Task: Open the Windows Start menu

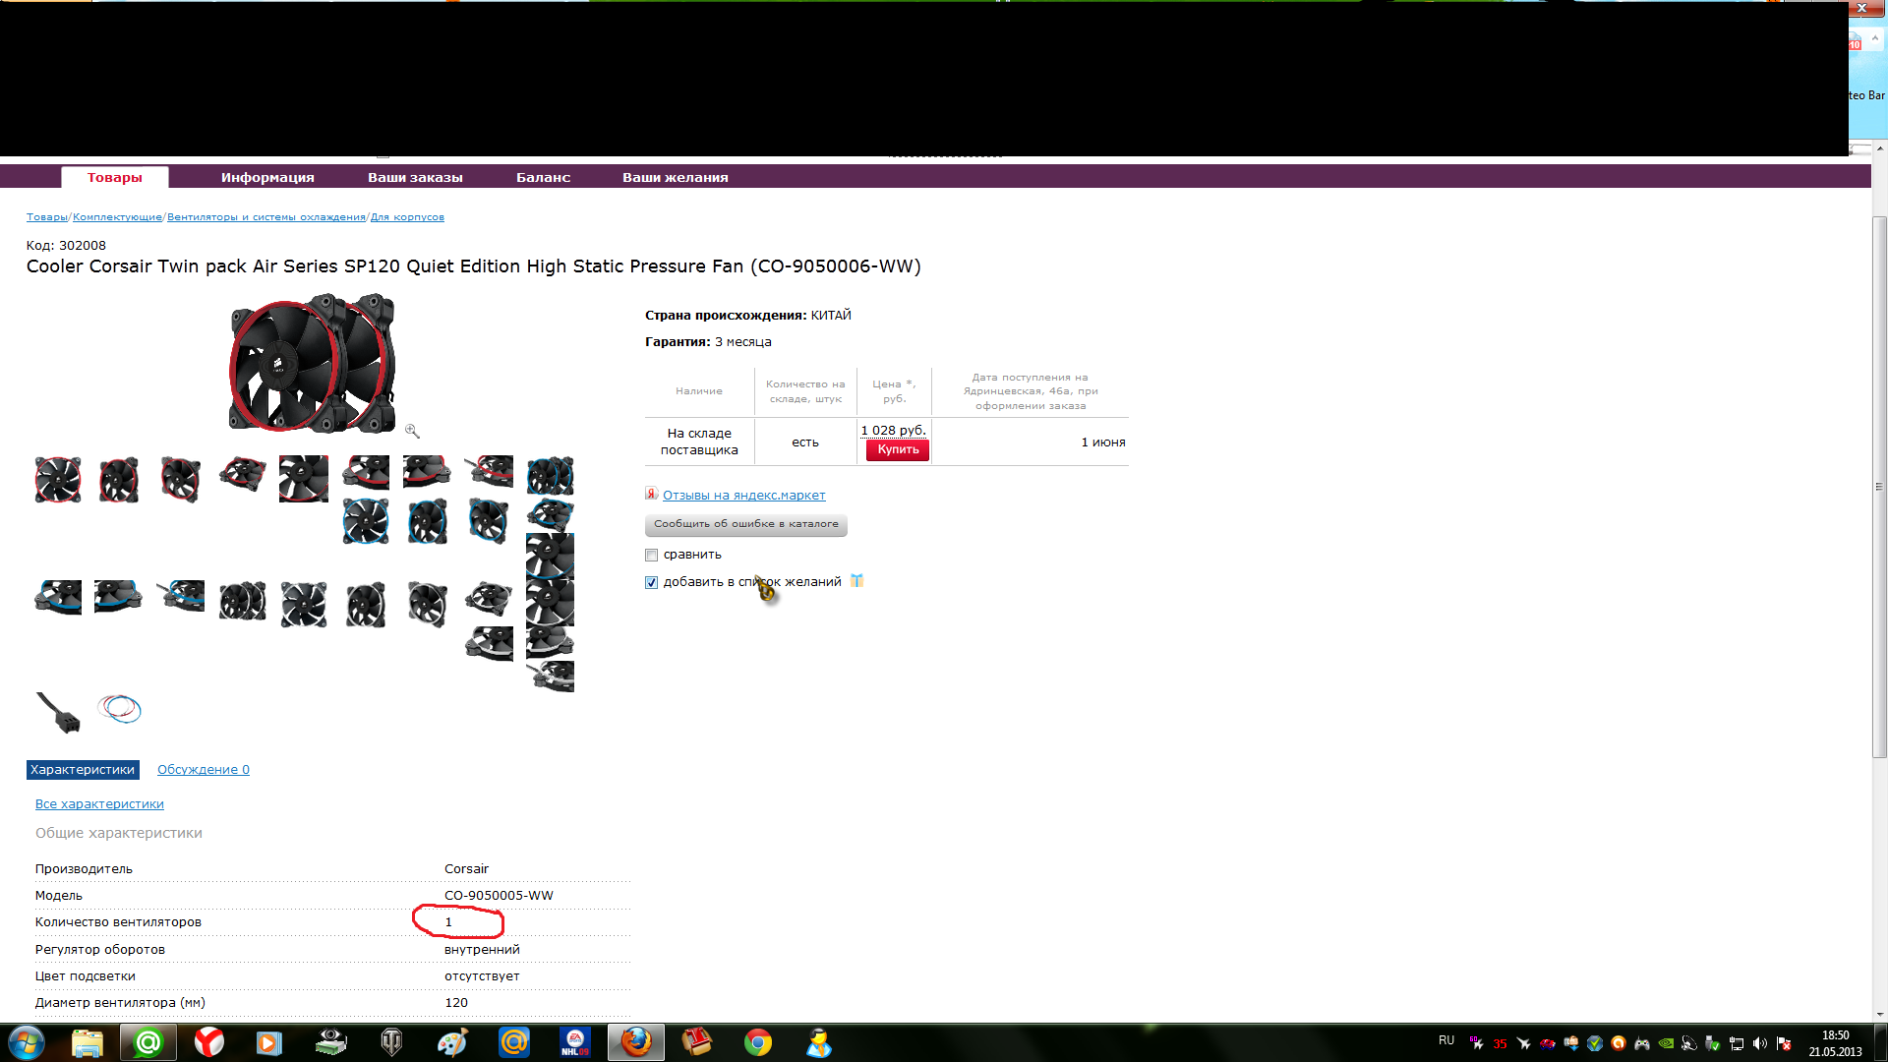Action: (x=27, y=1042)
